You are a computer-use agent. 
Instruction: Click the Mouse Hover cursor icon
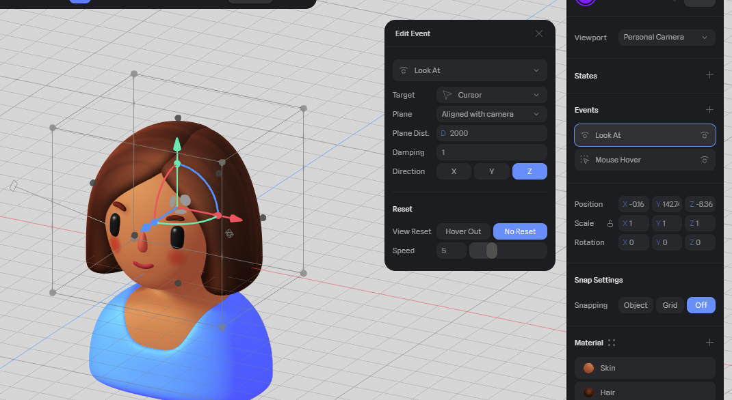[x=584, y=160]
